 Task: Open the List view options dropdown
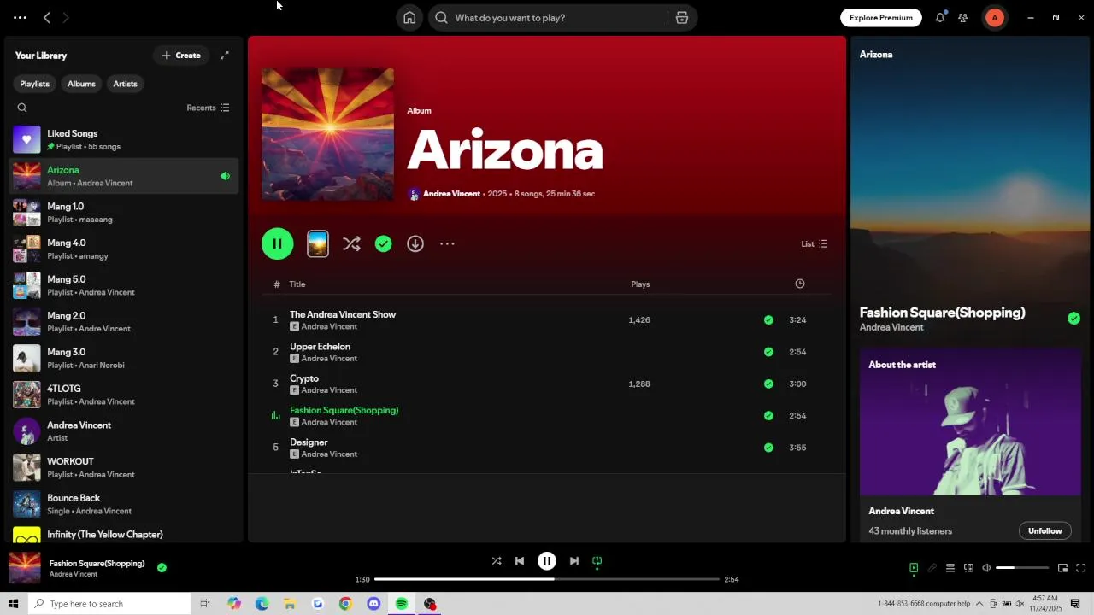tap(814, 244)
